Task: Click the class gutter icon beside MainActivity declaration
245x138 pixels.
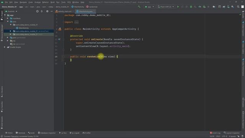Action: click(60, 29)
